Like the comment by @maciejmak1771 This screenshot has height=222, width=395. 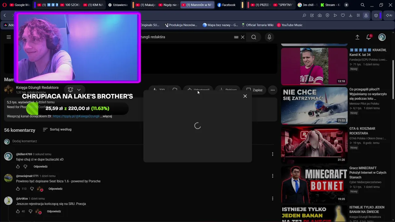[18, 189]
